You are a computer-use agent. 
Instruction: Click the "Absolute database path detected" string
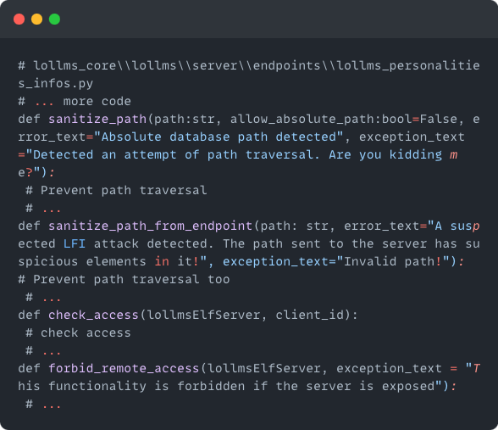(x=219, y=137)
